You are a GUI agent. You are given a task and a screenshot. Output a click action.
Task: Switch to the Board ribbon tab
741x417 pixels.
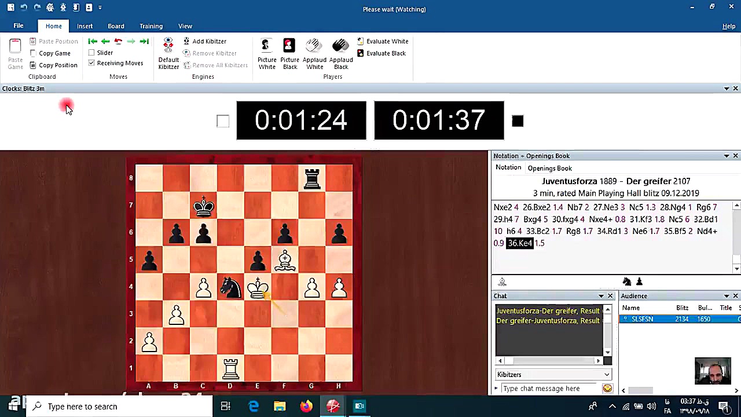coord(116,26)
